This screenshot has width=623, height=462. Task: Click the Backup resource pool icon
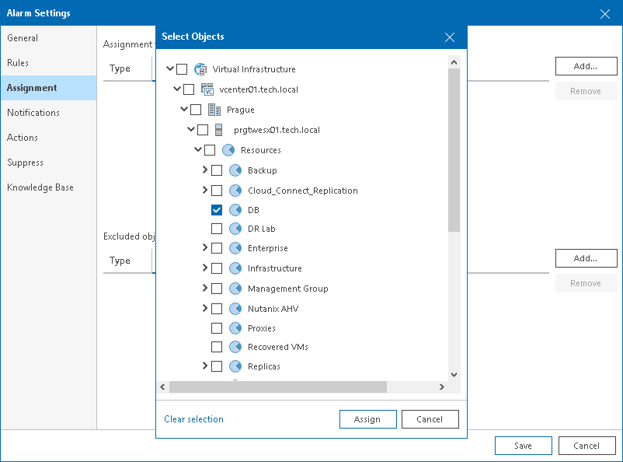pyautogui.click(x=235, y=170)
